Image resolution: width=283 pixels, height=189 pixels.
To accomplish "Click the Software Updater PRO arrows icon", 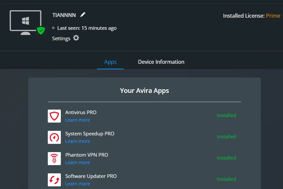I will click(x=54, y=180).
